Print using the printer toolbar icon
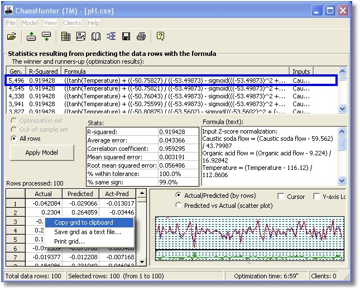 pyautogui.click(x=141, y=36)
